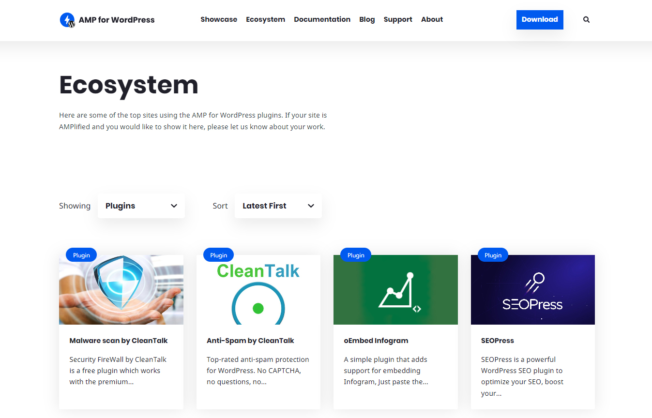Open the Showcase menu item
Image resolution: width=652 pixels, height=418 pixels.
[219, 19]
